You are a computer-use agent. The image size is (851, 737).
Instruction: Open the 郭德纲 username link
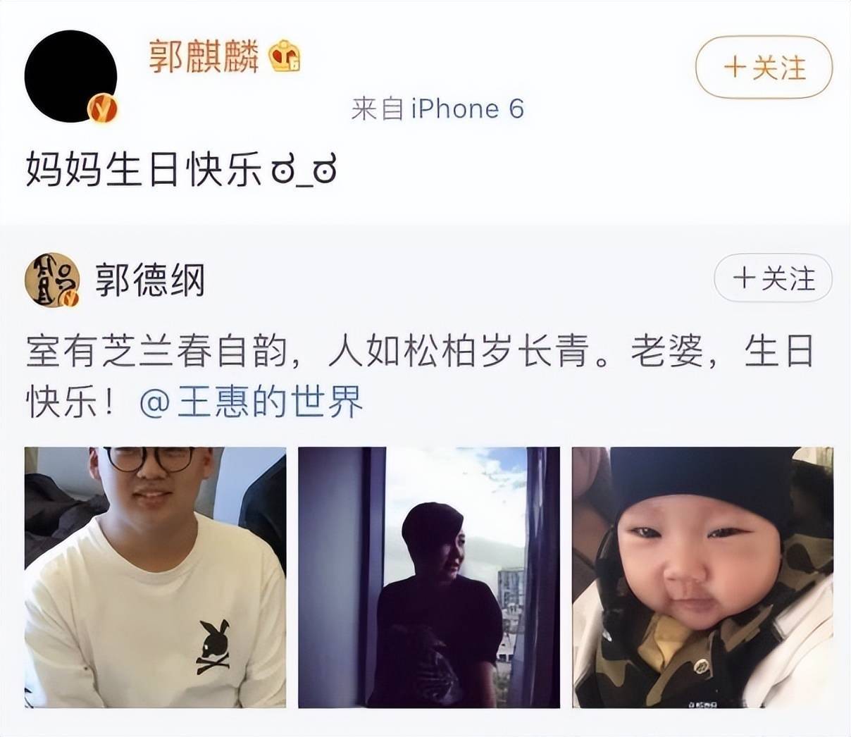pyautogui.click(x=149, y=280)
